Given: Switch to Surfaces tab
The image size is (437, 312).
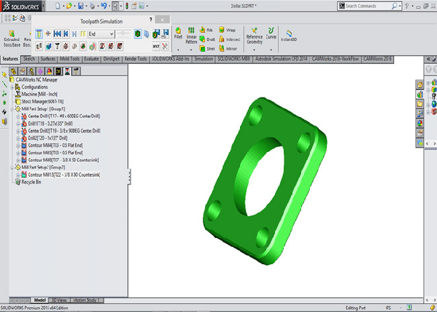Looking at the screenshot, I should (48, 58).
